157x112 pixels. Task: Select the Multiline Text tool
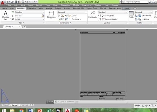point(6,15)
